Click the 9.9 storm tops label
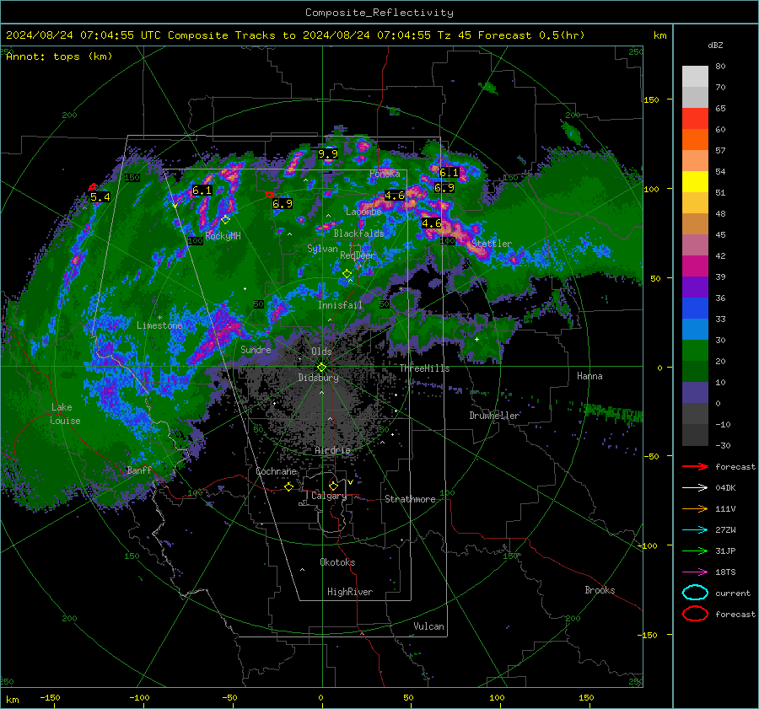The image size is (759, 709). pos(328,154)
